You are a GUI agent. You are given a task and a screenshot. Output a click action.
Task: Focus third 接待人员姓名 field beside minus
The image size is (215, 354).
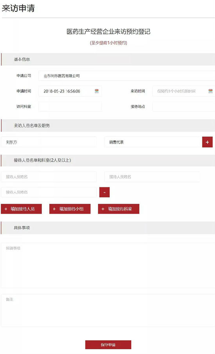click(x=49, y=192)
